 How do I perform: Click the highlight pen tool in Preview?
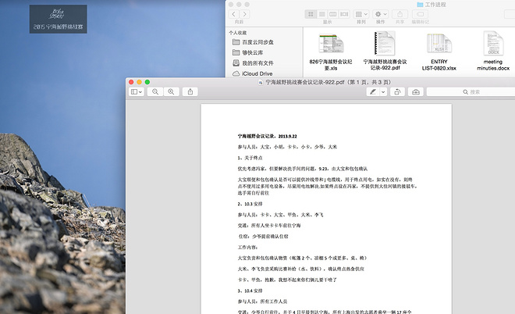click(x=373, y=92)
